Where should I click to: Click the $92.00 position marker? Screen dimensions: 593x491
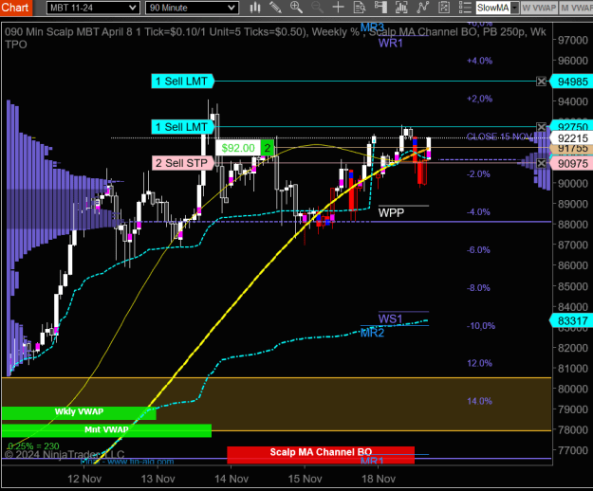(238, 148)
